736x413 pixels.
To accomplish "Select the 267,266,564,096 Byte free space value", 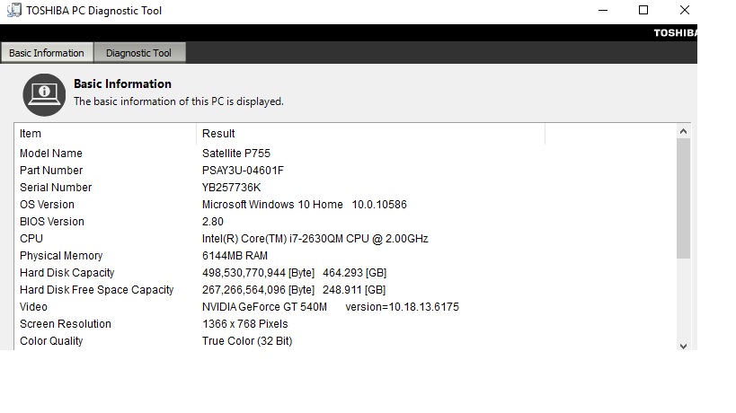I will point(294,290).
